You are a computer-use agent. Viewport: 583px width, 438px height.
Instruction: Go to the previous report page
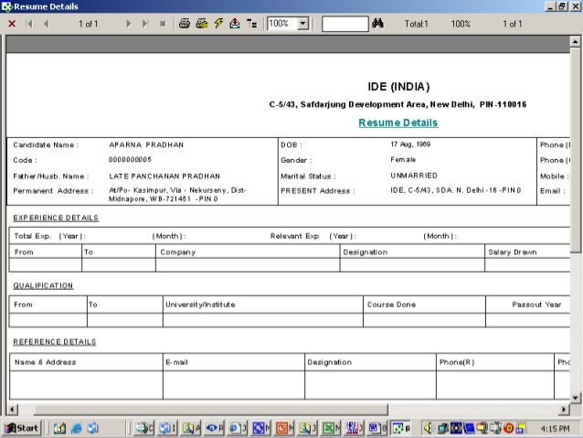46,24
